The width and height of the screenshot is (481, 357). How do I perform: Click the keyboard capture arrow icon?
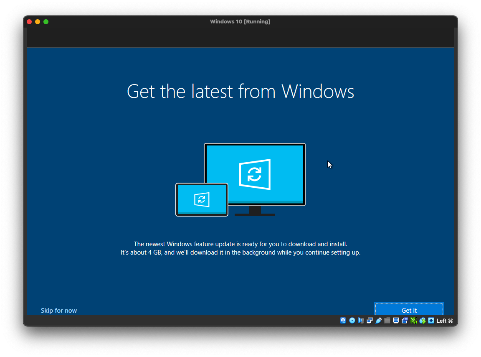pos(431,321)
